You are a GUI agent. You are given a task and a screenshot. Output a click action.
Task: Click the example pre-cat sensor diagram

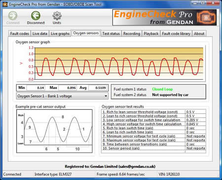[54, 131]
